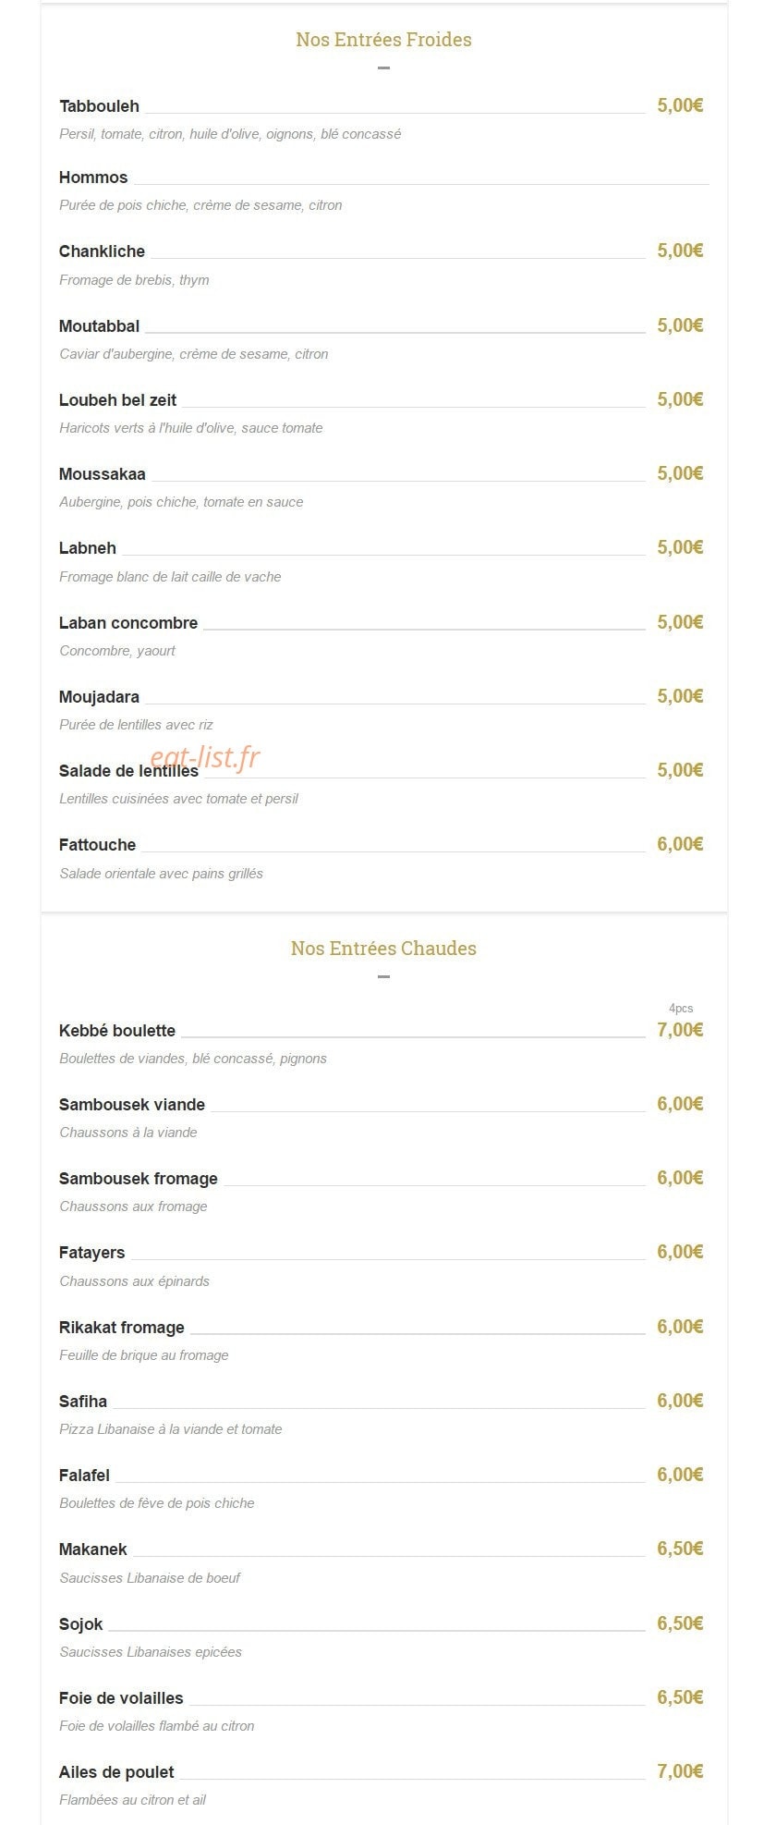The height and width of the screenshot is (1825, 764).
Task: Click the Loubeh bel zeit title
Action: click(x=117, y=400)
